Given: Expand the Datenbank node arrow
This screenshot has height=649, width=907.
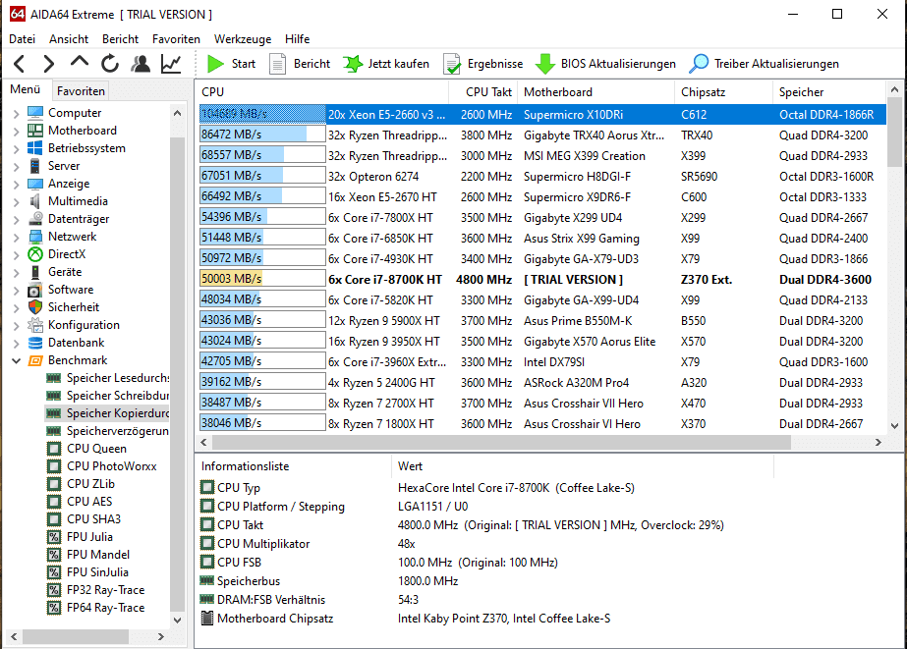Looking at the screenshot, I should (16, 344).
